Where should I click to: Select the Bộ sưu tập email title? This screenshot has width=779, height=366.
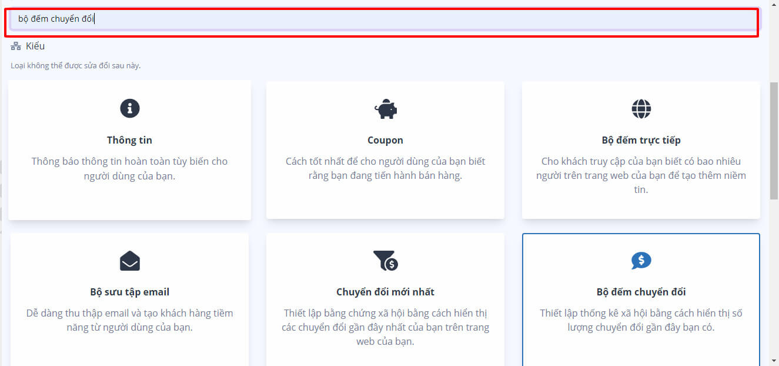pos(129,292)
